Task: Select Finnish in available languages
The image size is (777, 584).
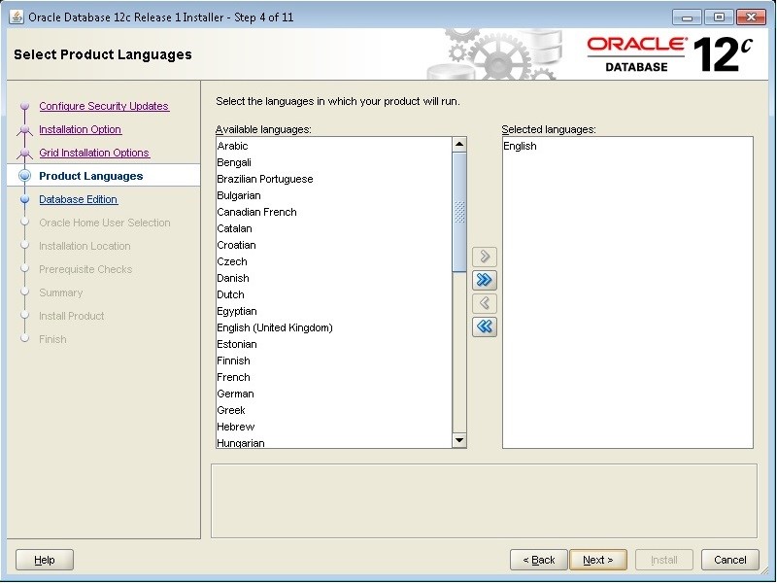Action: pyautogui.click(x=334, y=361)
